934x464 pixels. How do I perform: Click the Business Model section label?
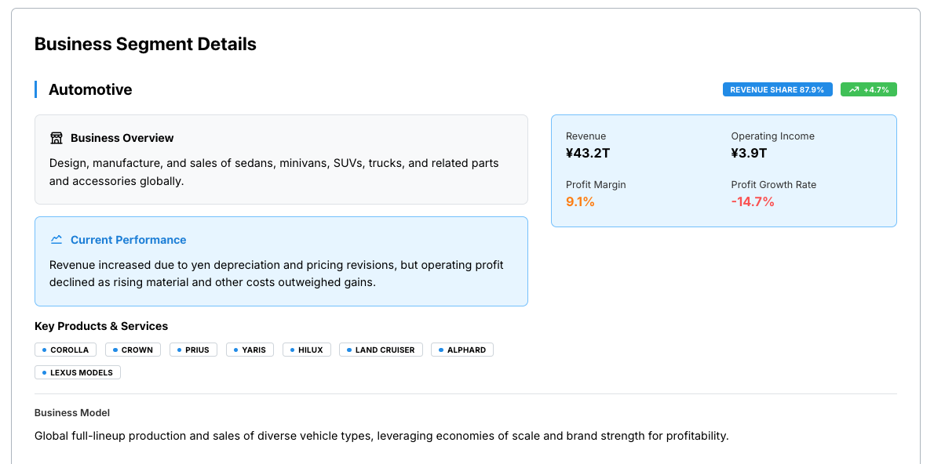coord(72,413)
